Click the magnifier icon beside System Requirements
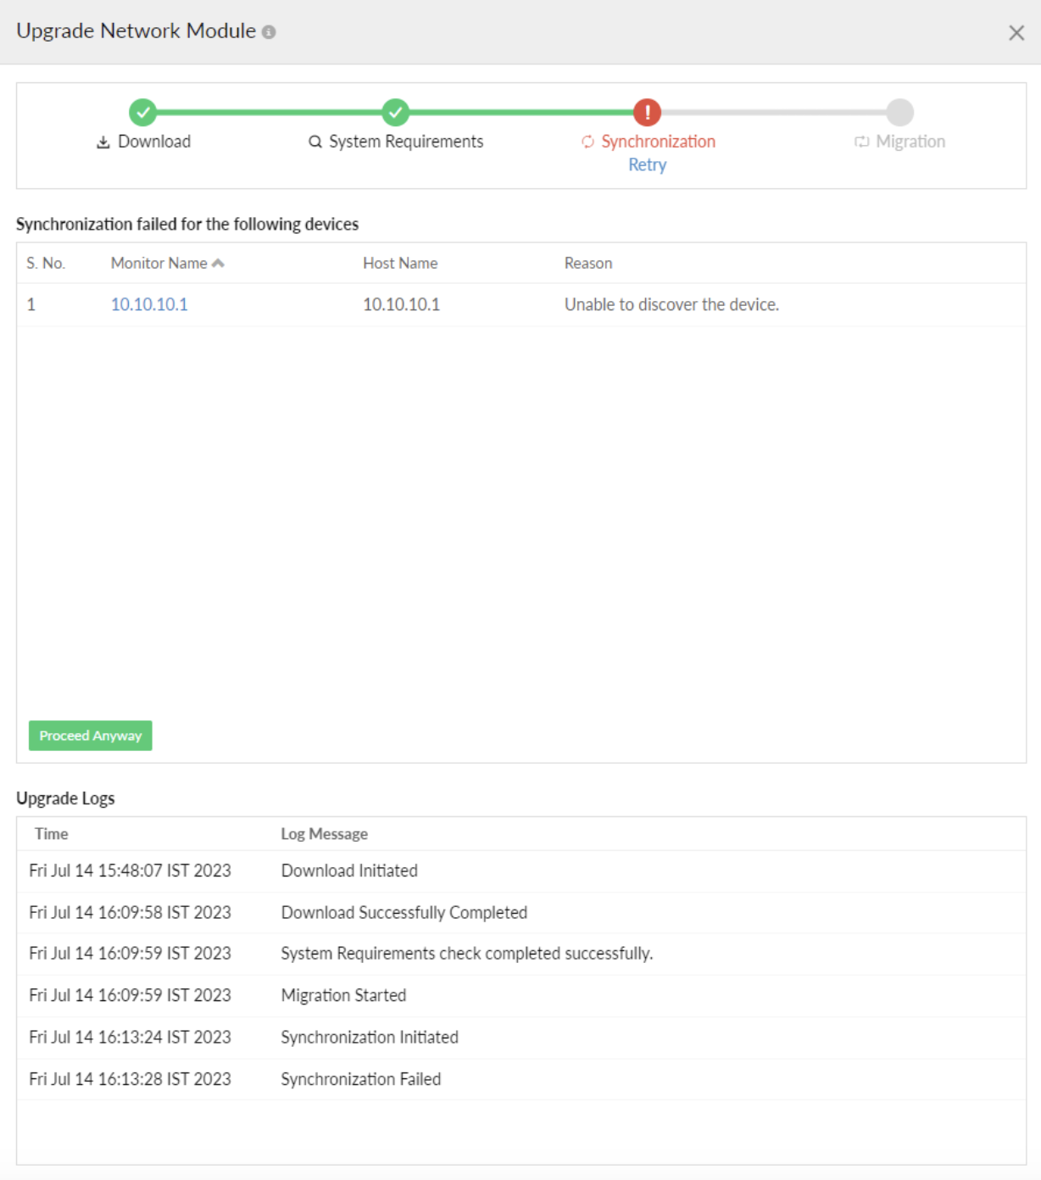1041x1180 pixels. [315, 142]
